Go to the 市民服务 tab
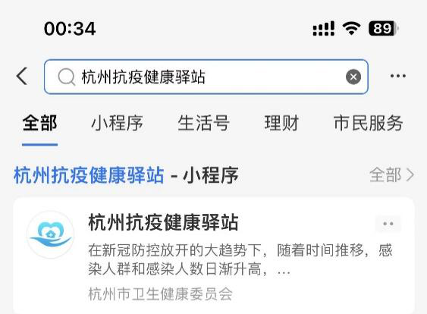Image resolution: width=427 pixels, height=314 pixels. point(368,123)
